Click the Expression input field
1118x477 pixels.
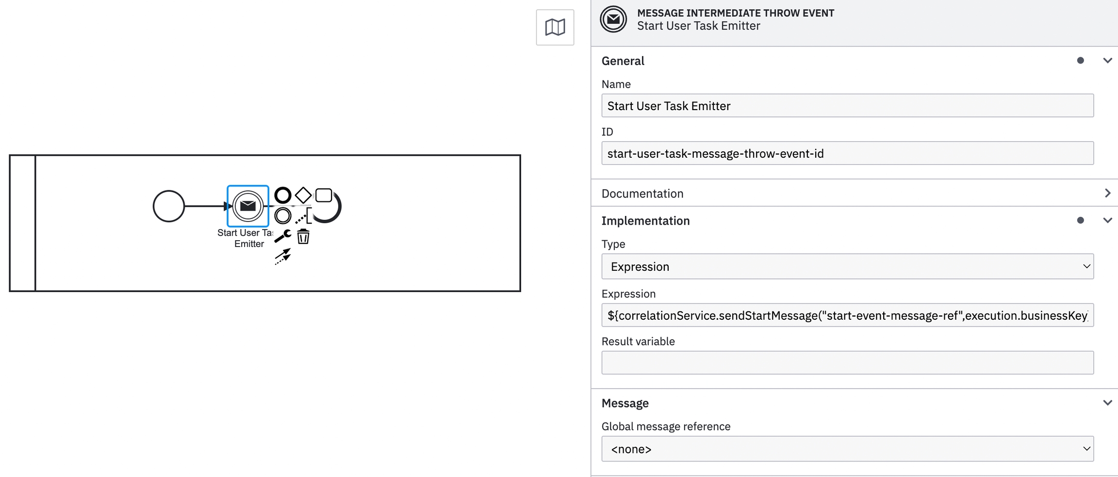coord(847,315)
